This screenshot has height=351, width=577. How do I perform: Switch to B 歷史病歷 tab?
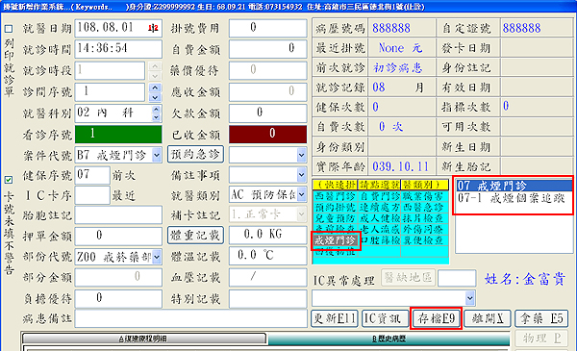[389, 338]
